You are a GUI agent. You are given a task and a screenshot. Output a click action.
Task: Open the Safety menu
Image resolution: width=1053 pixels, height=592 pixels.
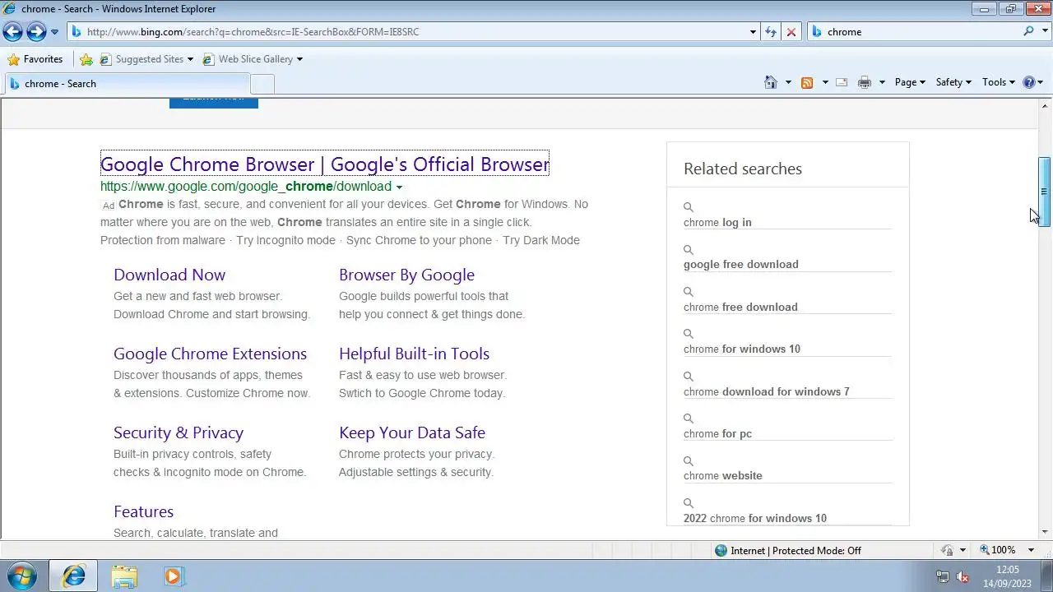pyautogui.click(x=953, y=82)
